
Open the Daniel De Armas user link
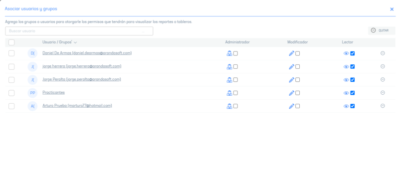point(87,53)
